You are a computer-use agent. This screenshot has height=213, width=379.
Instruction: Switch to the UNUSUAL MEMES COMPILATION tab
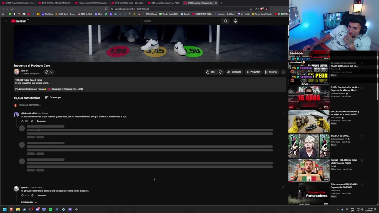coord(54,3)
